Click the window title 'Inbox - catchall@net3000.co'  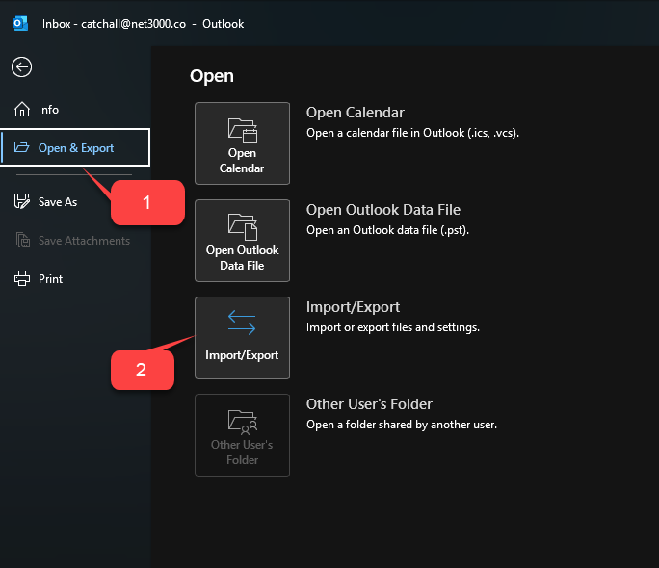[114, 24]
